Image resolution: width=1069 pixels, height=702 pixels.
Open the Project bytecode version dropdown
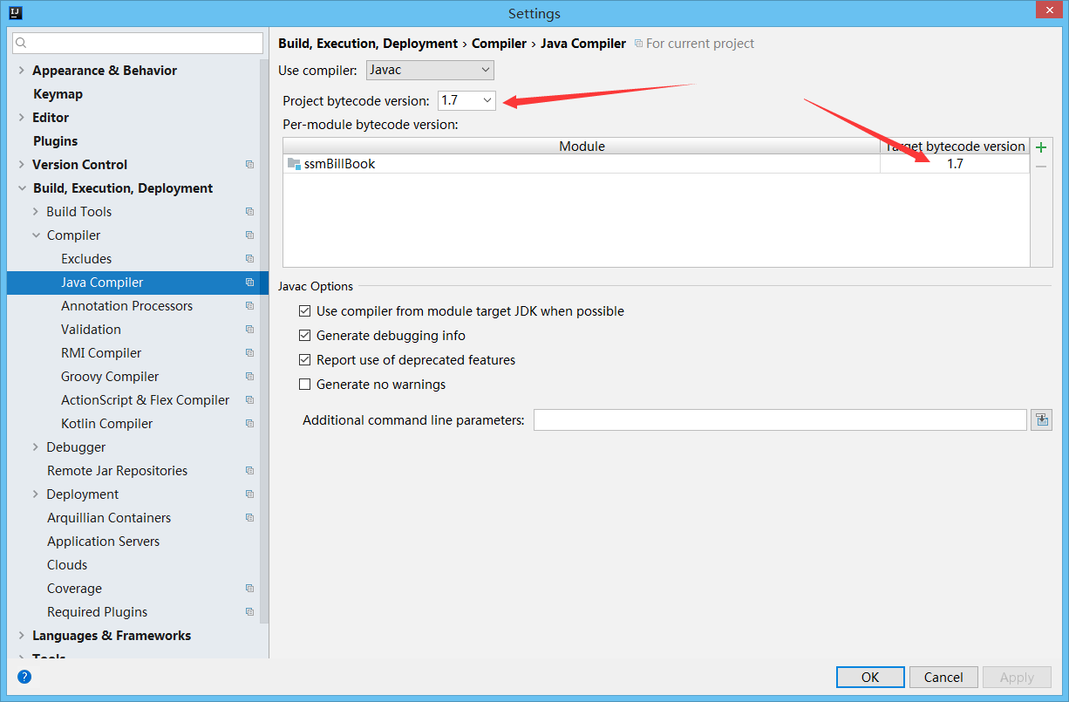click(x=466, y=100)
